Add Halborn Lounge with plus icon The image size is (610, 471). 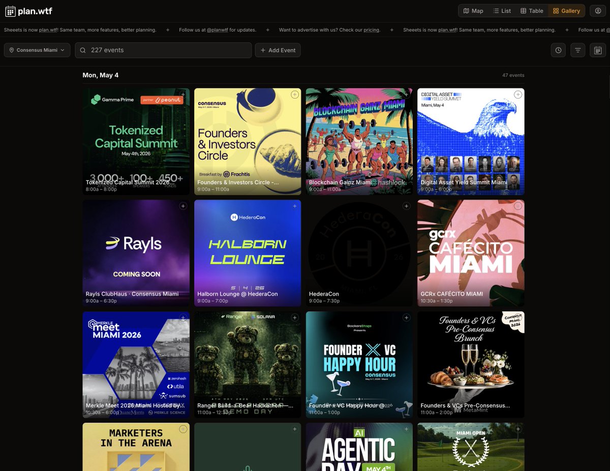[294, 206]
